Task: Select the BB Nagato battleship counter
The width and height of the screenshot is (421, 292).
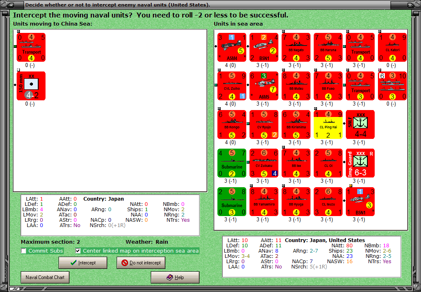Action: coord(296,48)
